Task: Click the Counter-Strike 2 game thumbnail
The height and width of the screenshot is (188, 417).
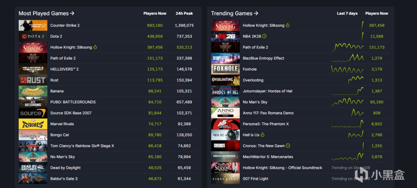Action: pyautogui.click(x=33, y=25)
